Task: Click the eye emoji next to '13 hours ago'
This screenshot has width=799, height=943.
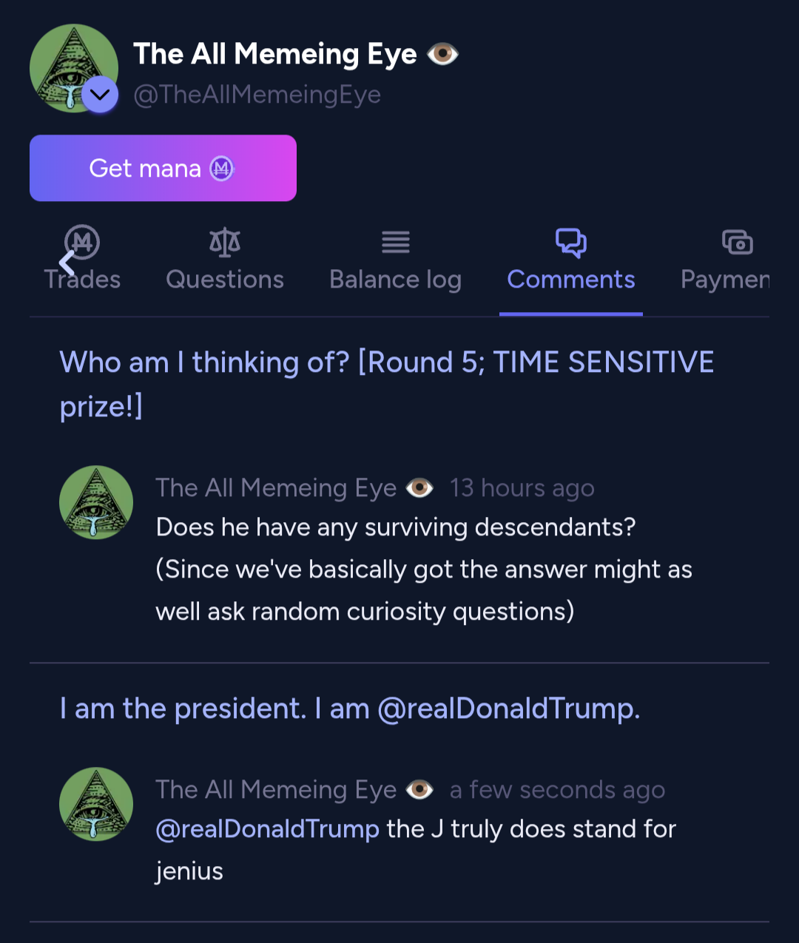Action: 419,488
